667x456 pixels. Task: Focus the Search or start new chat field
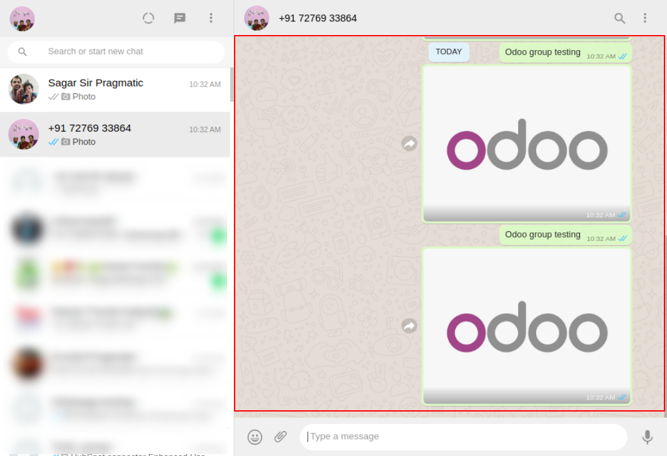pos(116,52)
